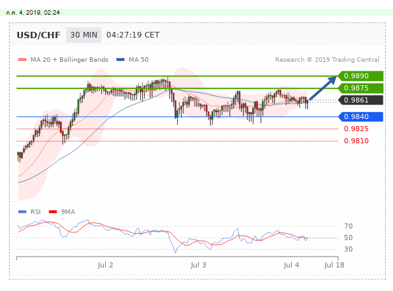Click the 0.9861 current price tag

pyautogui.click(x=361, y=100)
